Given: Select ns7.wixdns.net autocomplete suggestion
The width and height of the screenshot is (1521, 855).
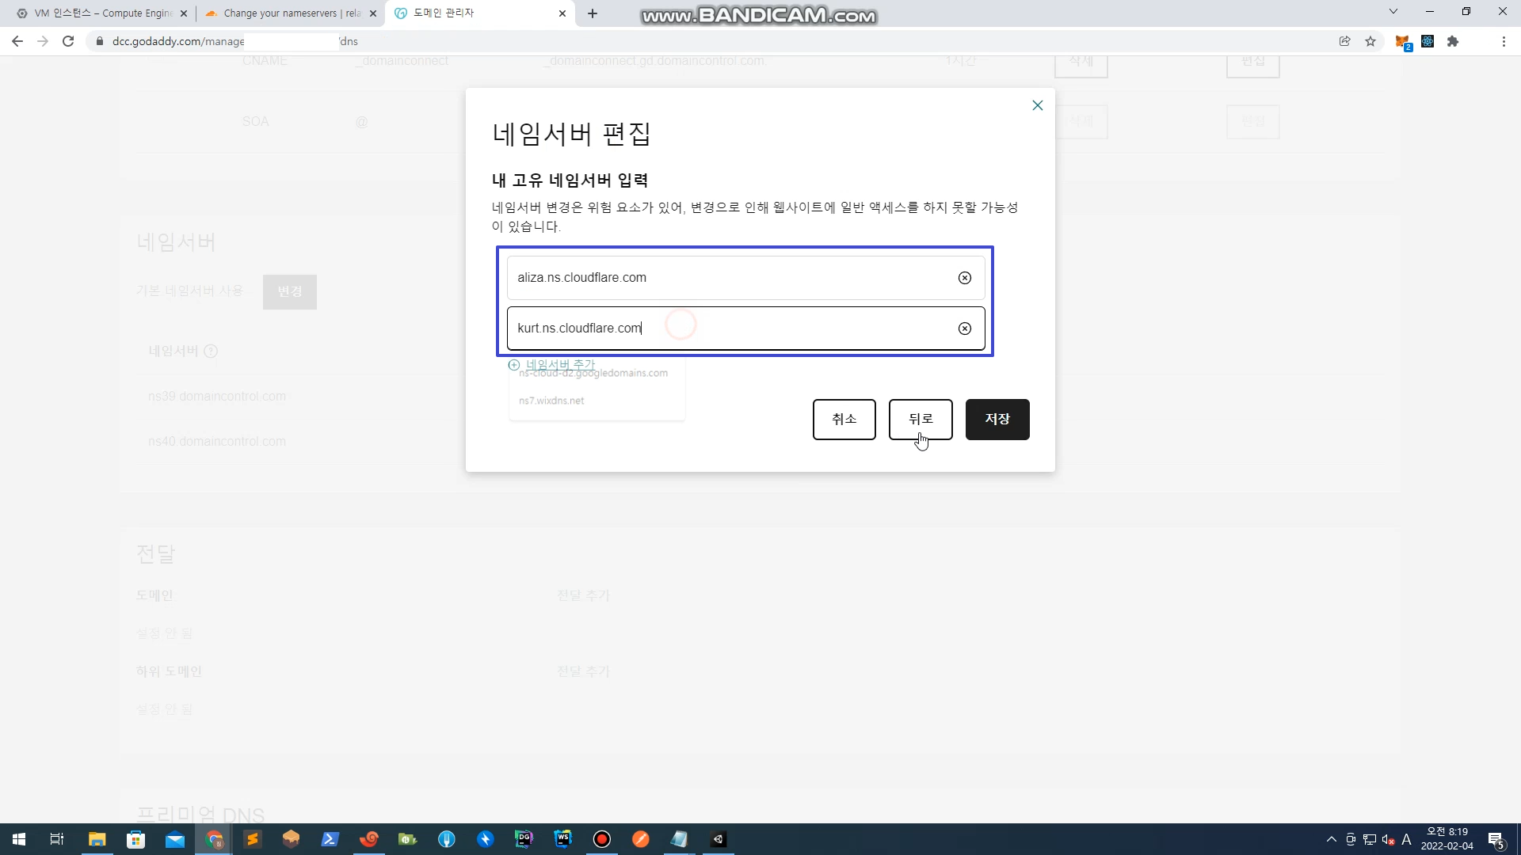Looking at the screenshot, I should coord(551,401).
